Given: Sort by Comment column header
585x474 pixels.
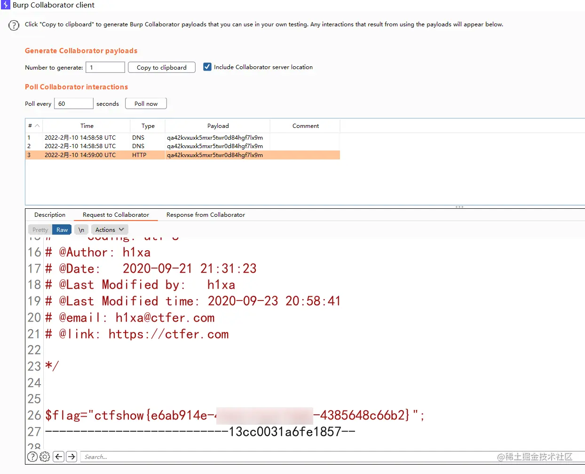Looking at the screenshot, I should [x=306, y=126].
